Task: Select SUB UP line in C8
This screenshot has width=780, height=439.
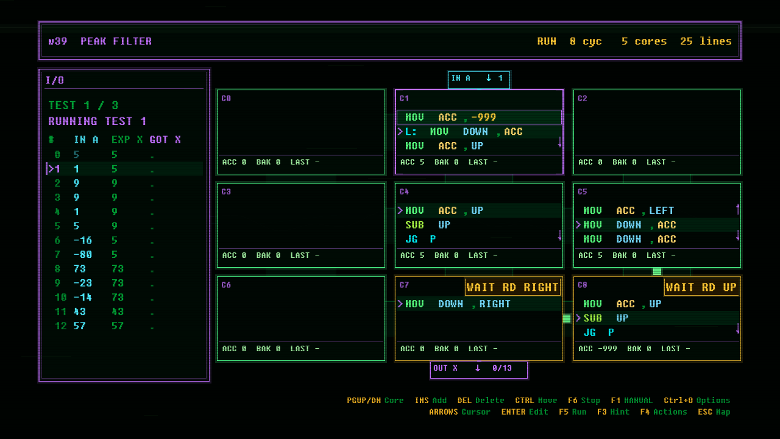Action: pos(657,318)
